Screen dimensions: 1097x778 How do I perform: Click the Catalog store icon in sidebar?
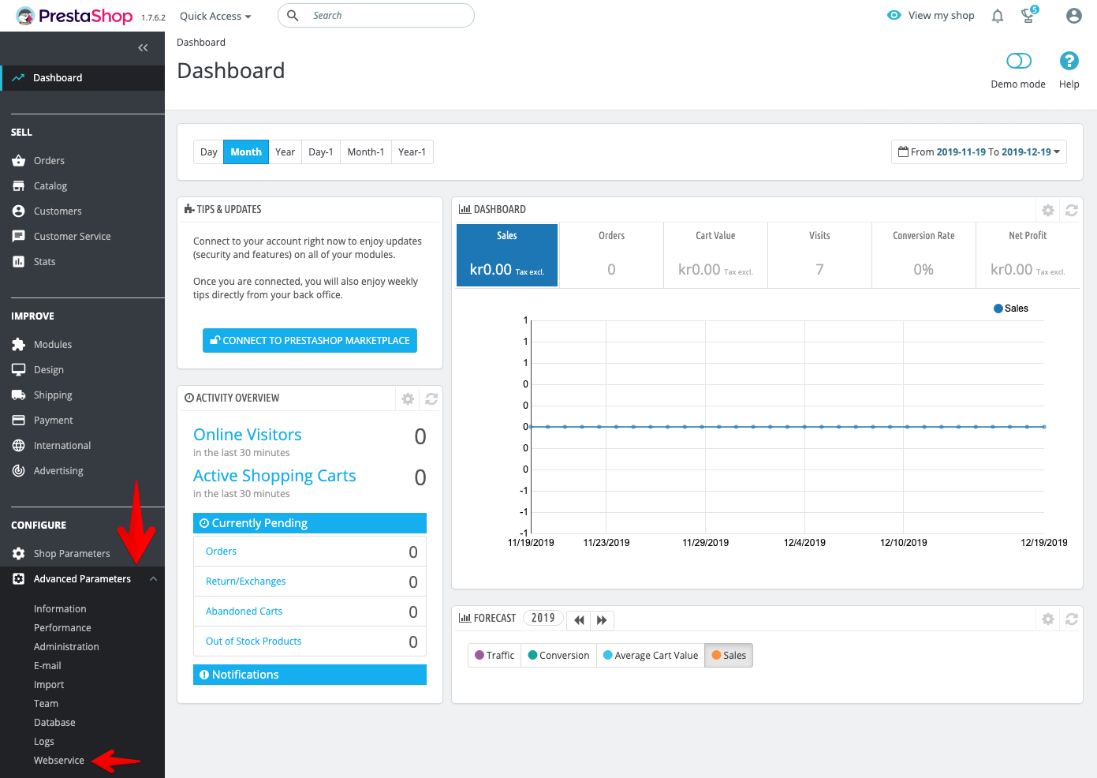[x=19, y=185]
